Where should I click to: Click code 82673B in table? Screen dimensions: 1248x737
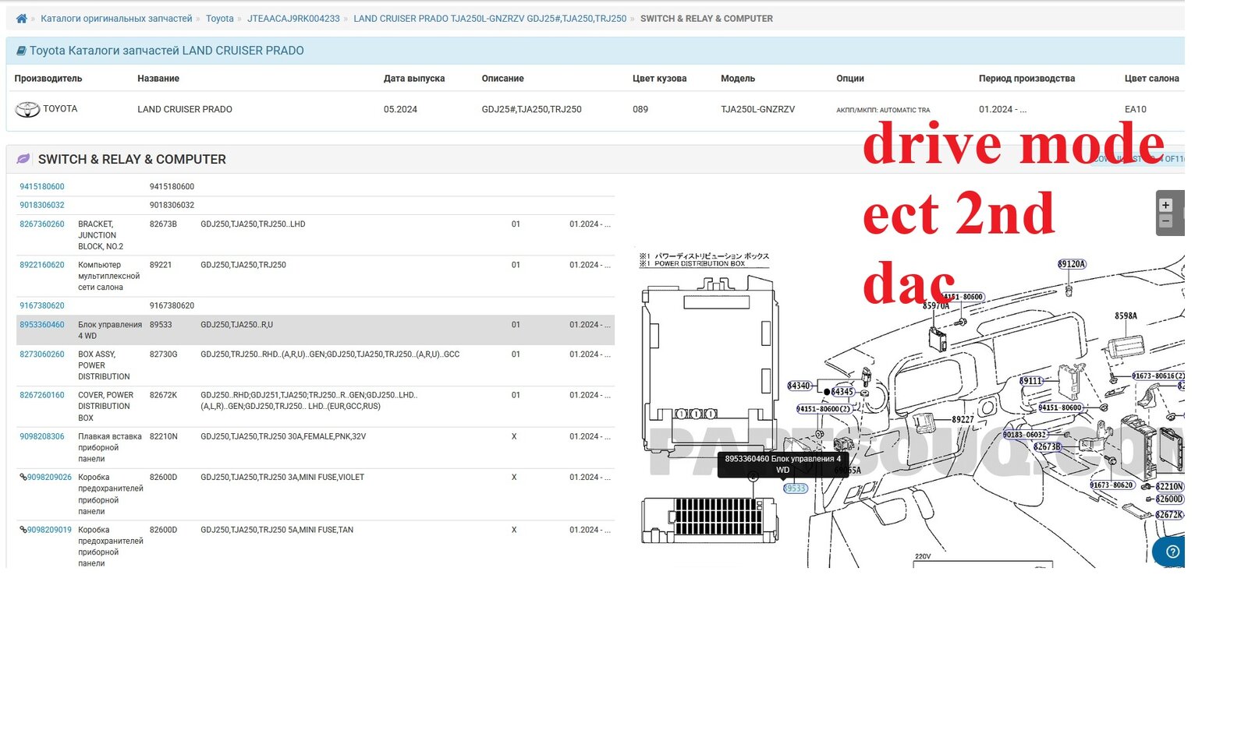tap(164, 224)
